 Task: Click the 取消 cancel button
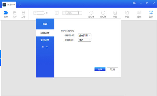click(x=113, y=69)
